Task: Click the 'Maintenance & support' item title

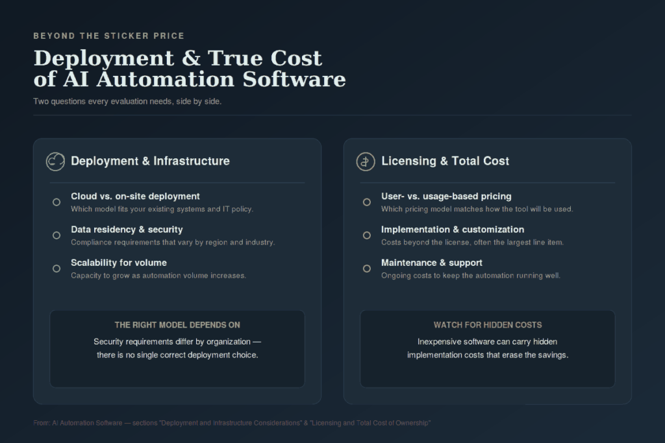Action: click(432, 263)
